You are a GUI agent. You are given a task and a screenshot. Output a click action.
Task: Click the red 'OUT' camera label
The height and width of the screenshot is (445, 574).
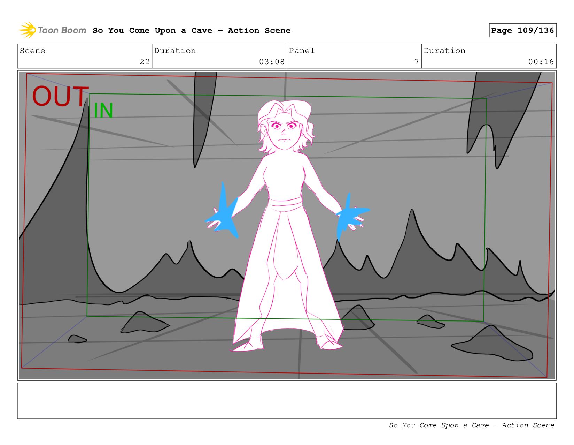[x=60, y=96]
